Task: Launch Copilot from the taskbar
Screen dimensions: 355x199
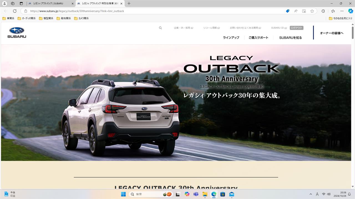Action: click(187, 194)
